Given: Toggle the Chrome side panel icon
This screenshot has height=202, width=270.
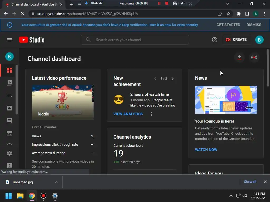Looking at the screenshot, I should coord(247,14).
